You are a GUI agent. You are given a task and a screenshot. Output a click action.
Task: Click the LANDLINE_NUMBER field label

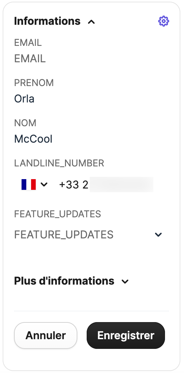(x=59, y=163)
